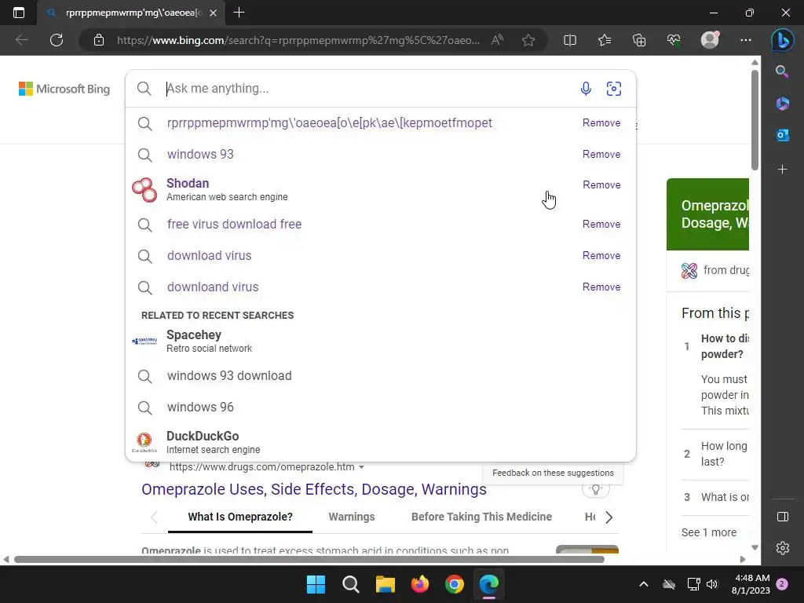This screenshot has height=603, width=804.
Task: Open split screen view
Action: tap(570, 40)
